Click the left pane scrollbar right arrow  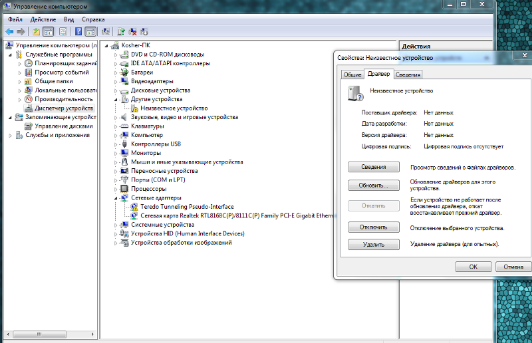coord(92,334)
